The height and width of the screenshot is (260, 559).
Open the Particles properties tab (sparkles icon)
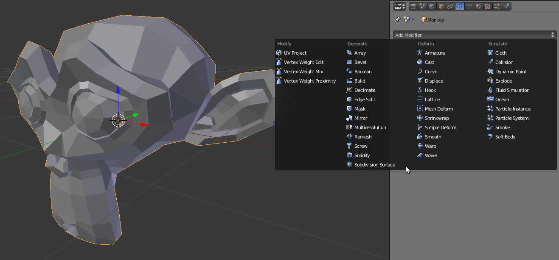[x=497, y=6]
